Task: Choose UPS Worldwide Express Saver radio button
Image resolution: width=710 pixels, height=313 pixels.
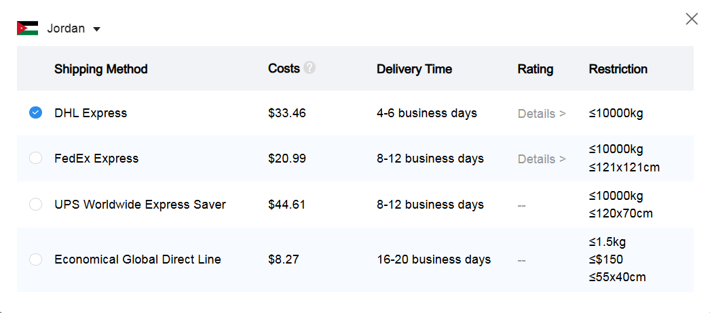Action: pyautogui.click(x=36, y=204)
